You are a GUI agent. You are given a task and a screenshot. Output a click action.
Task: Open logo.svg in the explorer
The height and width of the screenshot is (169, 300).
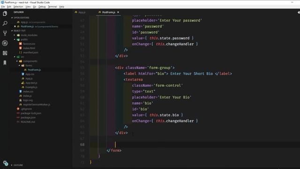(x=28, y=100)
